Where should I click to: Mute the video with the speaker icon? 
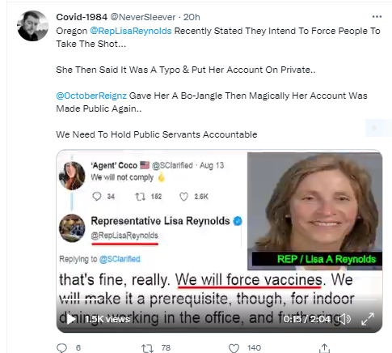click(344, 319)
